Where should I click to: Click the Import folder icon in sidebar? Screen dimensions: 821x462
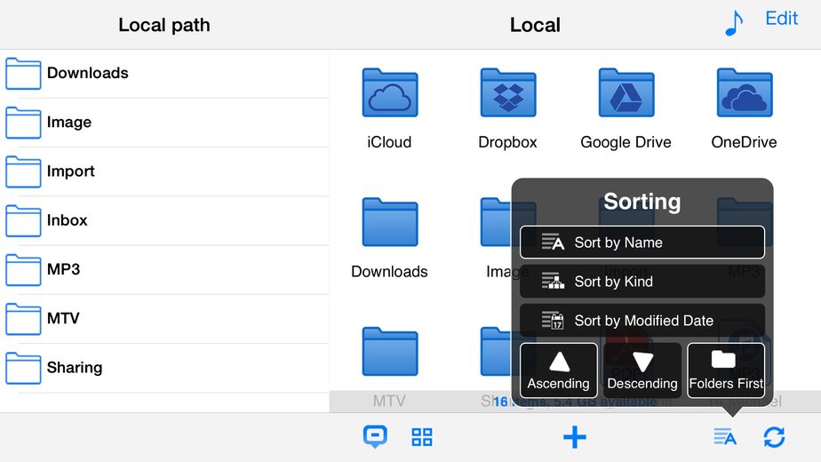[x=23, y=171]
